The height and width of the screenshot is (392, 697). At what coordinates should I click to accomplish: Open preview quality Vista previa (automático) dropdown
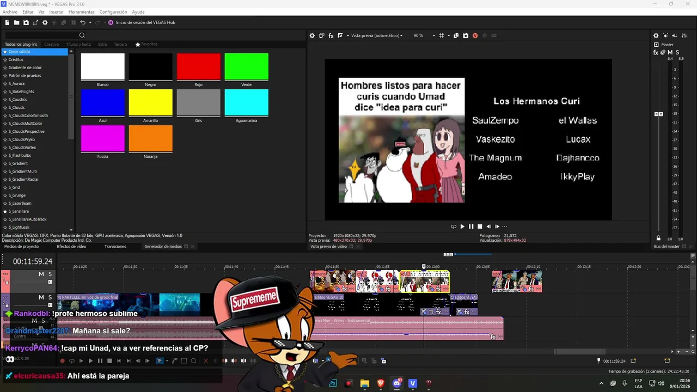pyautogui.click(x=377, y=35)
